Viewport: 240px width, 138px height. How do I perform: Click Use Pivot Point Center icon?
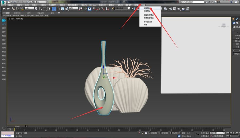tap(80, 9)
